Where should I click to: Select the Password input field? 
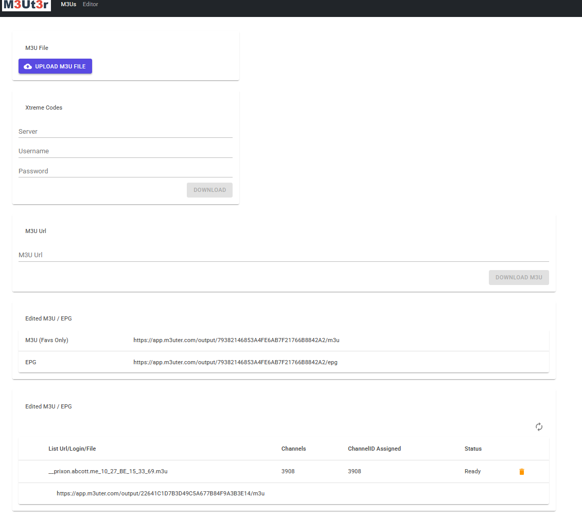125,171
